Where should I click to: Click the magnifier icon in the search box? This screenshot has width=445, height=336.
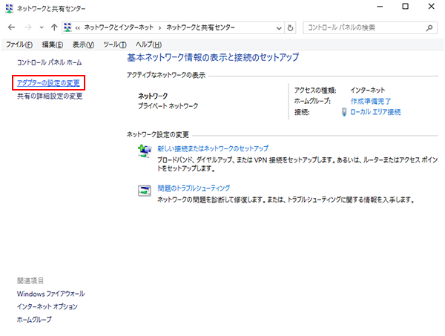coord(429,27)
